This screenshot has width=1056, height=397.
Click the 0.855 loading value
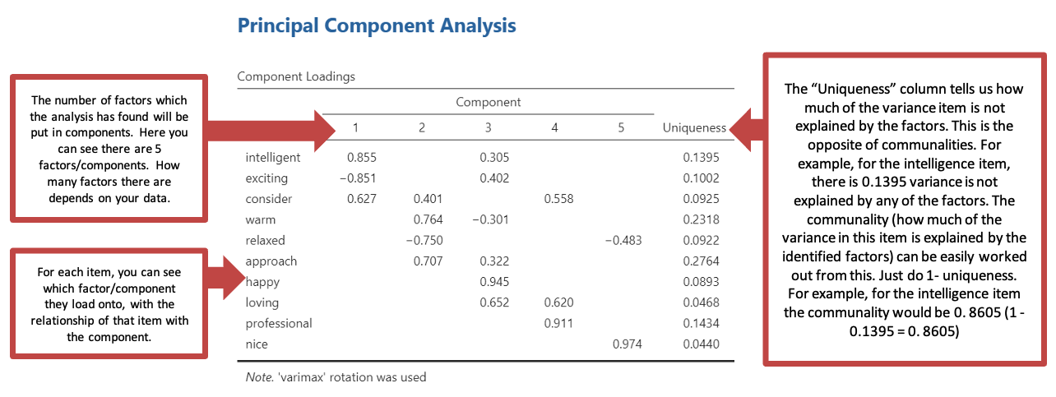[361, 157]
